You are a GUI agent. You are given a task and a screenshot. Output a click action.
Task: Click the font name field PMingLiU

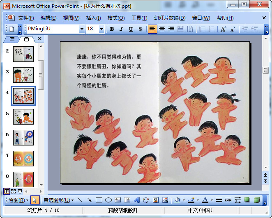tap(53, 29)
